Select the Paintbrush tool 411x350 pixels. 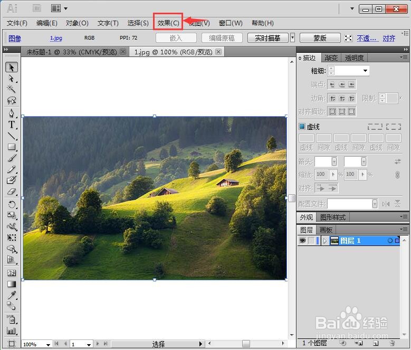[12, 158]
